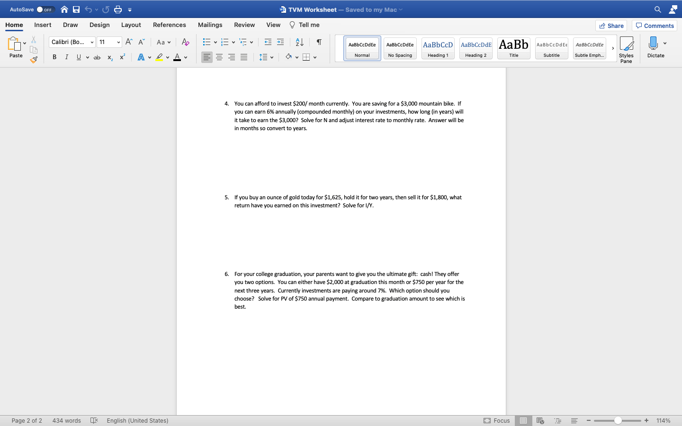Activate the Format Painter brush

pos(34,60)
